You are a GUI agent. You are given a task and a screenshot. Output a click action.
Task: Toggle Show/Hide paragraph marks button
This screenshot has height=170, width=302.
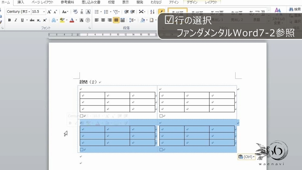[x=161, y=12]
